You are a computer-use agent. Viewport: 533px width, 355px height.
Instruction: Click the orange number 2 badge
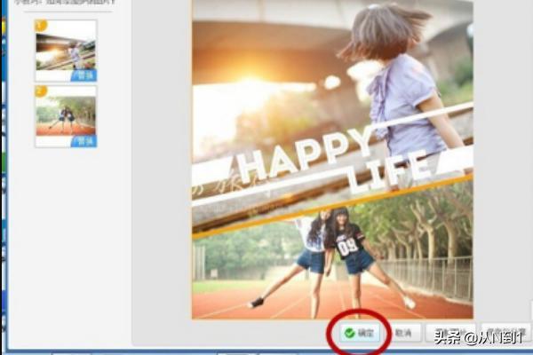point(40,91)
